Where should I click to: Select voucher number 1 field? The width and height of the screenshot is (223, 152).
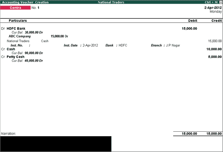pos(38,8)
